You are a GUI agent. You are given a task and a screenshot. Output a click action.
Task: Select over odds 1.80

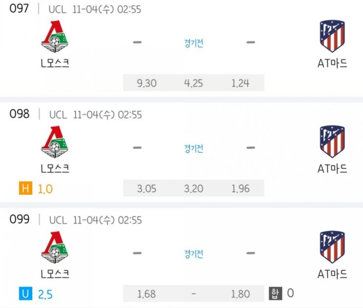(240, 294)
